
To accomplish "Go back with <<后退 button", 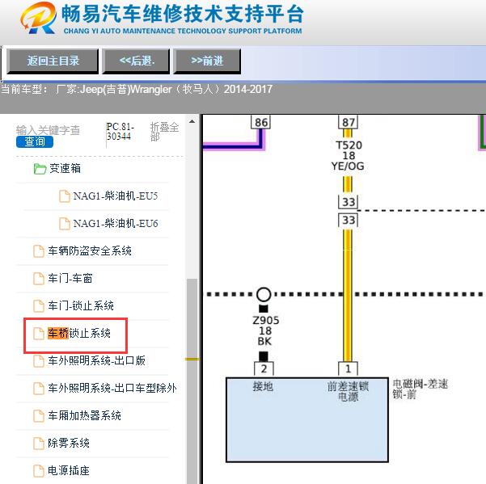I will 137,61.
